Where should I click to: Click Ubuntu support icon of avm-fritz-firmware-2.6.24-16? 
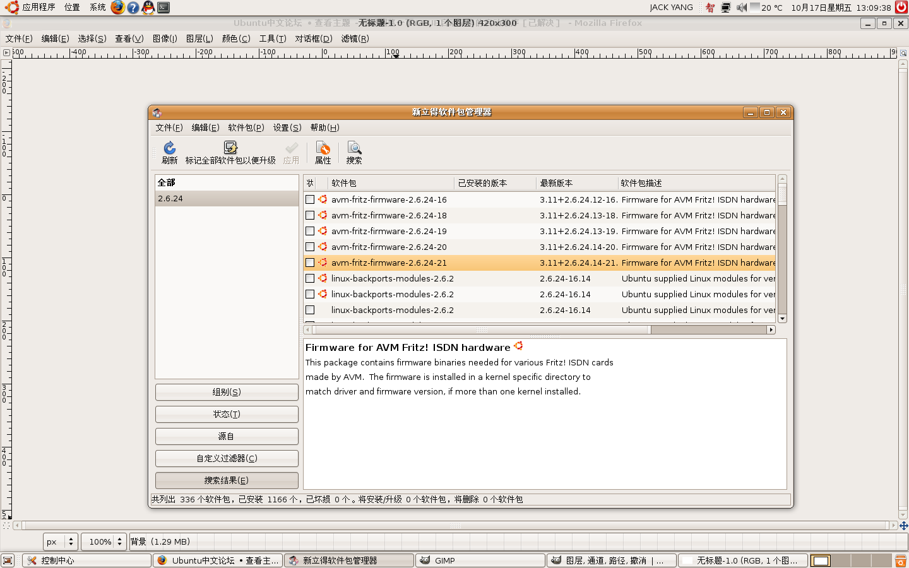tap(323, 199)
